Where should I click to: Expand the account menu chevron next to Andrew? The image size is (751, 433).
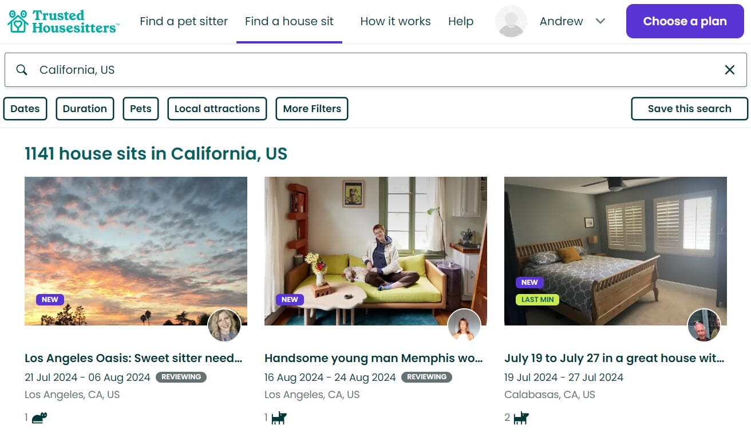pyautogui.click(x=600, y=21)
